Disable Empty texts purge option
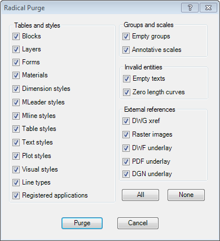Viewport: 220px width, 241px height. (x=126, y=78)
